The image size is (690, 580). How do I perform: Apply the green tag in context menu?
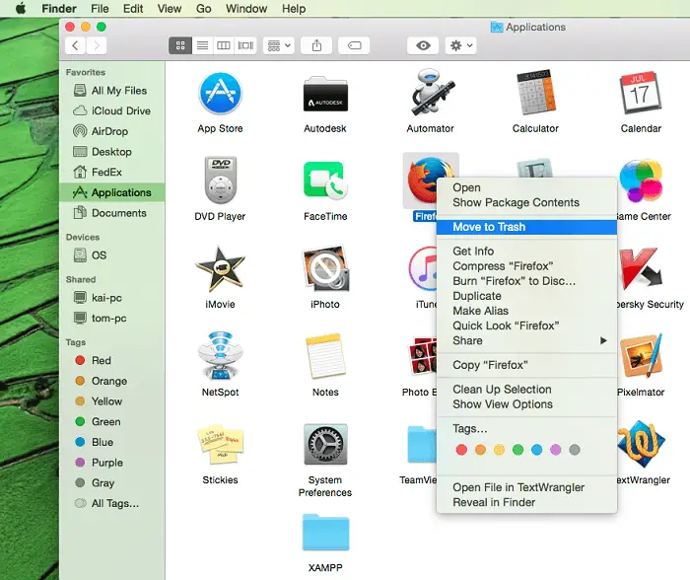click(x=517, y=450)
